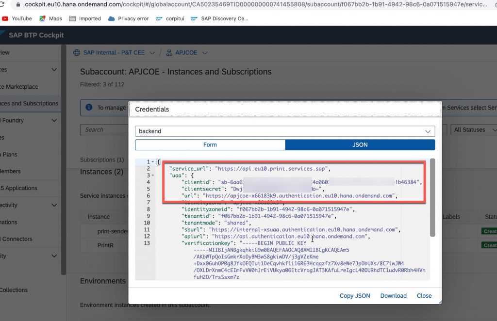
Task: Open Overview in the sidebar
Action: point(5,52)
